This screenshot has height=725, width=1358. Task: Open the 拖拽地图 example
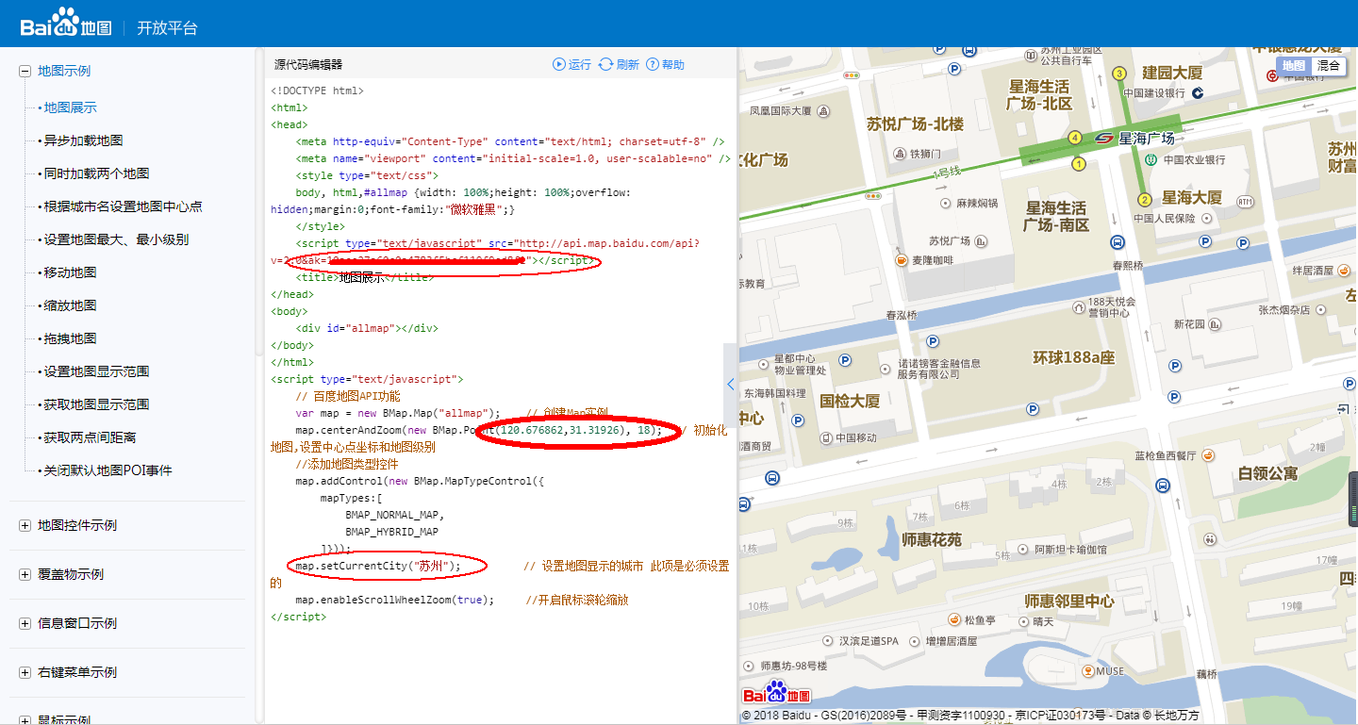70,338
